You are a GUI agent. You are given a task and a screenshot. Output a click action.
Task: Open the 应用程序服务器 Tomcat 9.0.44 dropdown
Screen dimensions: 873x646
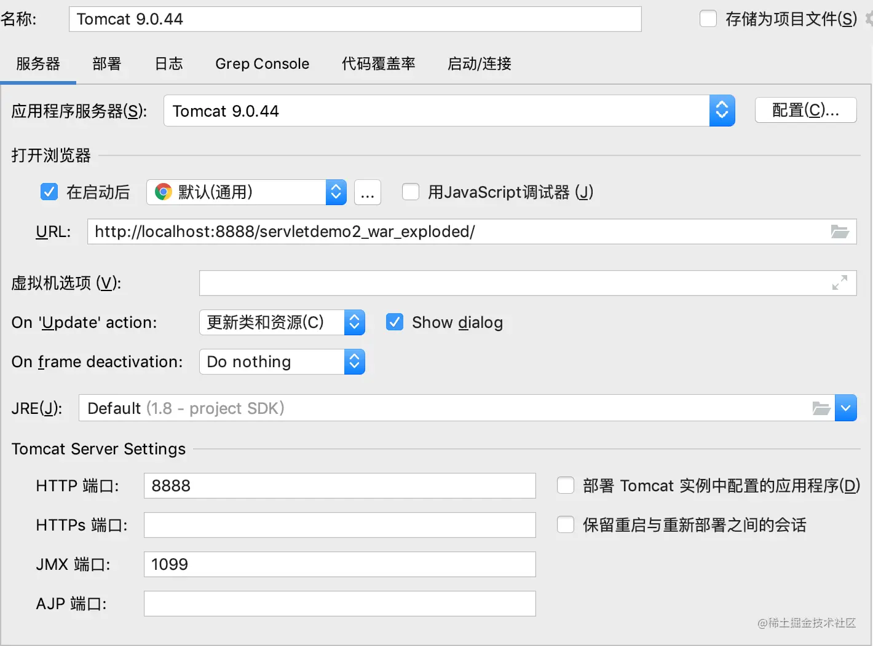pyautogui.click(x=449, y=111)
